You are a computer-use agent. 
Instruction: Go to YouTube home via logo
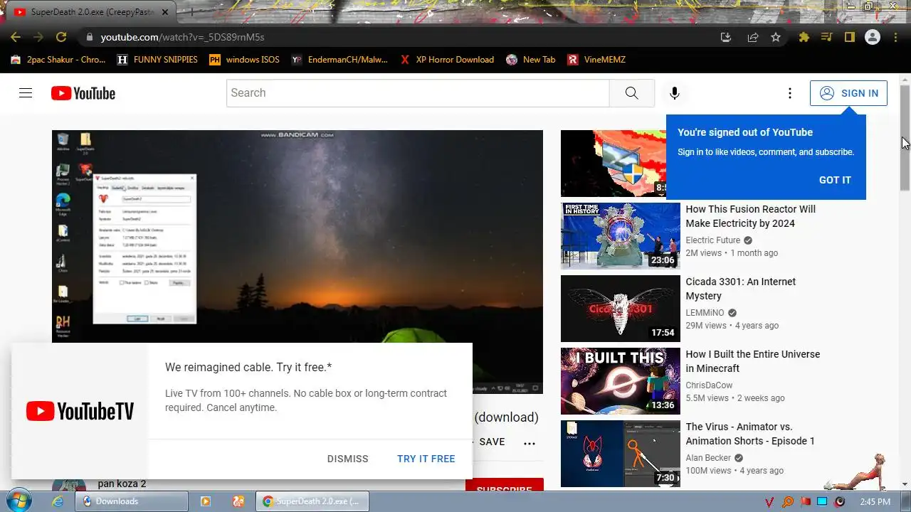(x=83, y=93)
